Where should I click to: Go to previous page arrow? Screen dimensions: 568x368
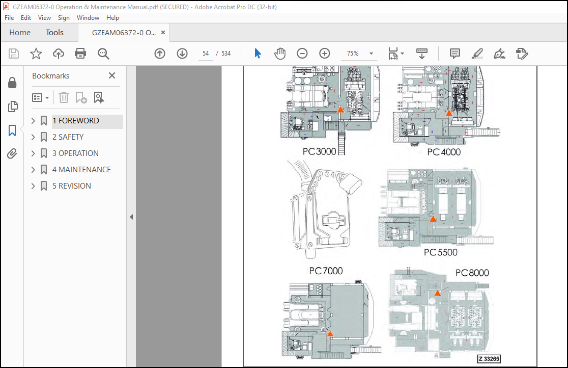point(160,54)
